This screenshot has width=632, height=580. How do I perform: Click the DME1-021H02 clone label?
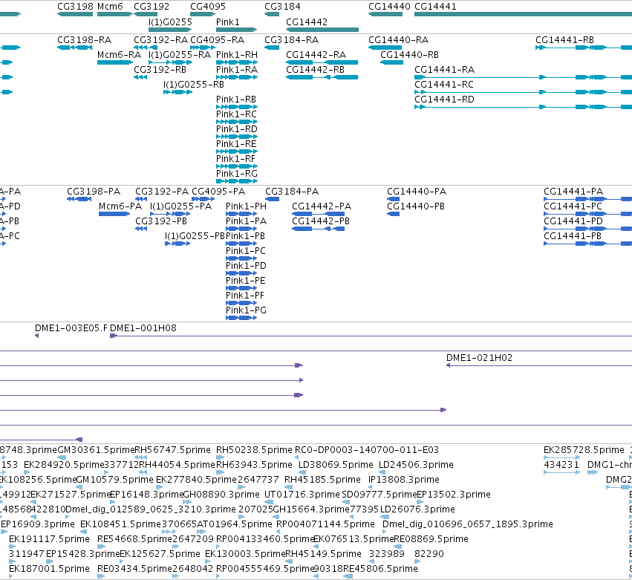479,357
